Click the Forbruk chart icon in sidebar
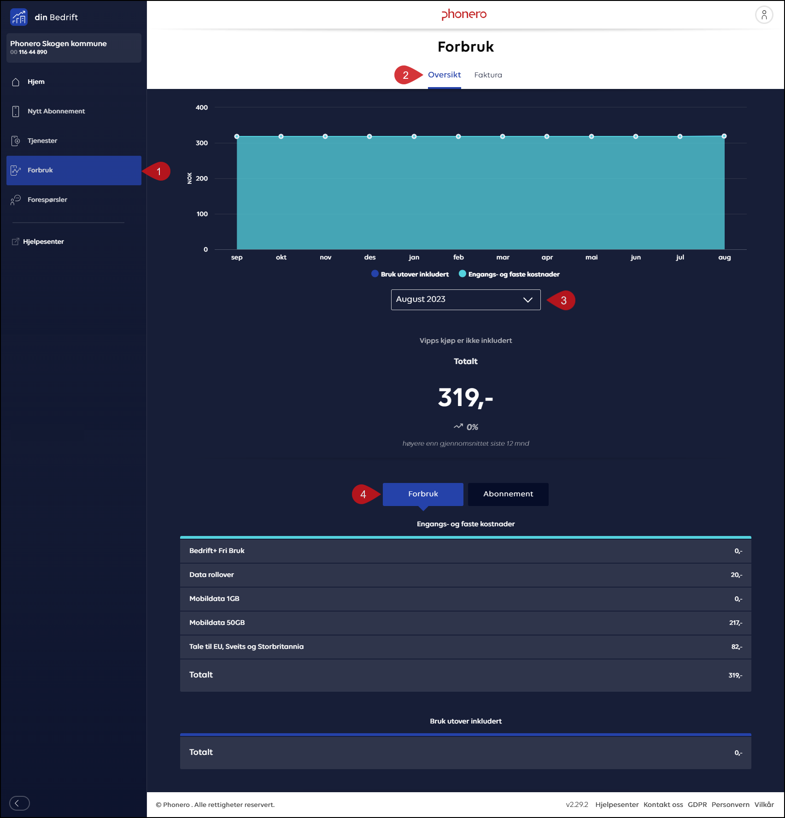This screenshot has width=785, height=818. coord(16,171)
